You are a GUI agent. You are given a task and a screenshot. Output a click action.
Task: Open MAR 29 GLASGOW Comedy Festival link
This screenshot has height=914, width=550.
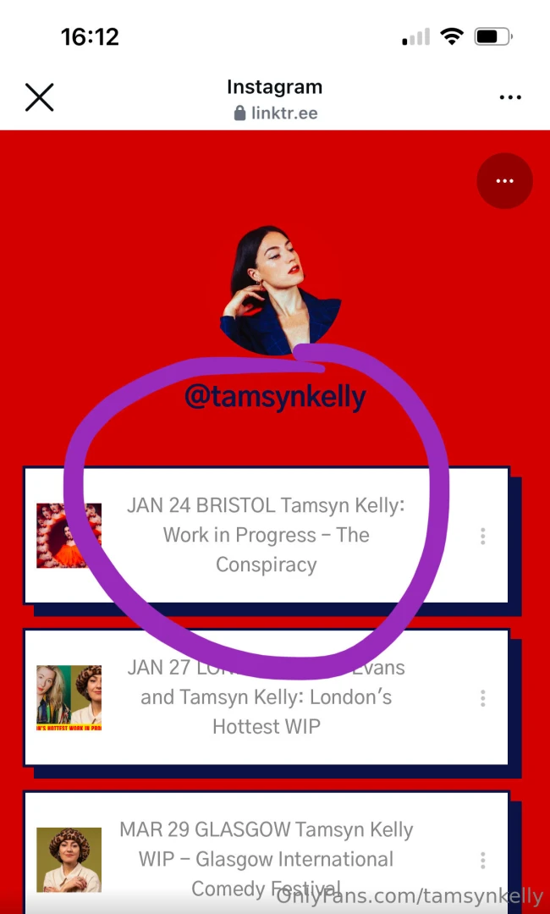coord(266,853)
